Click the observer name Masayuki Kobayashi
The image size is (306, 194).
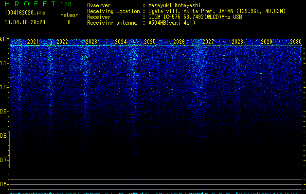click(x=175, y=5)
